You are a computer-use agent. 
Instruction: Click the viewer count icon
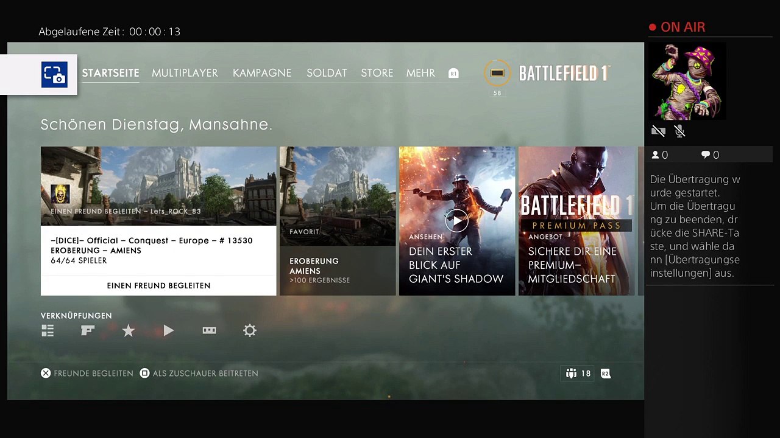[656, 155]
